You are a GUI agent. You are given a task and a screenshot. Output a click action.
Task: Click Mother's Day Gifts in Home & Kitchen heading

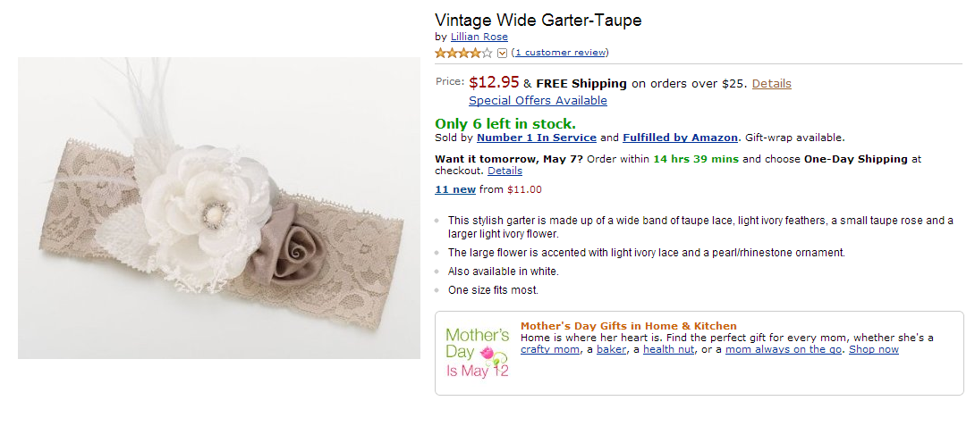click(x=629, y=326)
